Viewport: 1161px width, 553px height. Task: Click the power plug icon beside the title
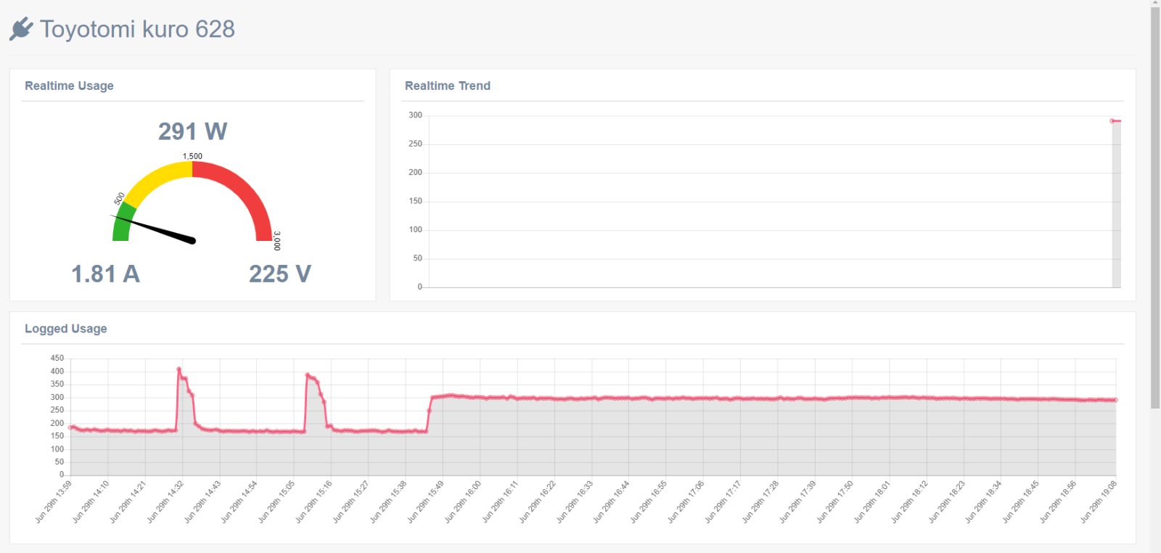point(21,29)
